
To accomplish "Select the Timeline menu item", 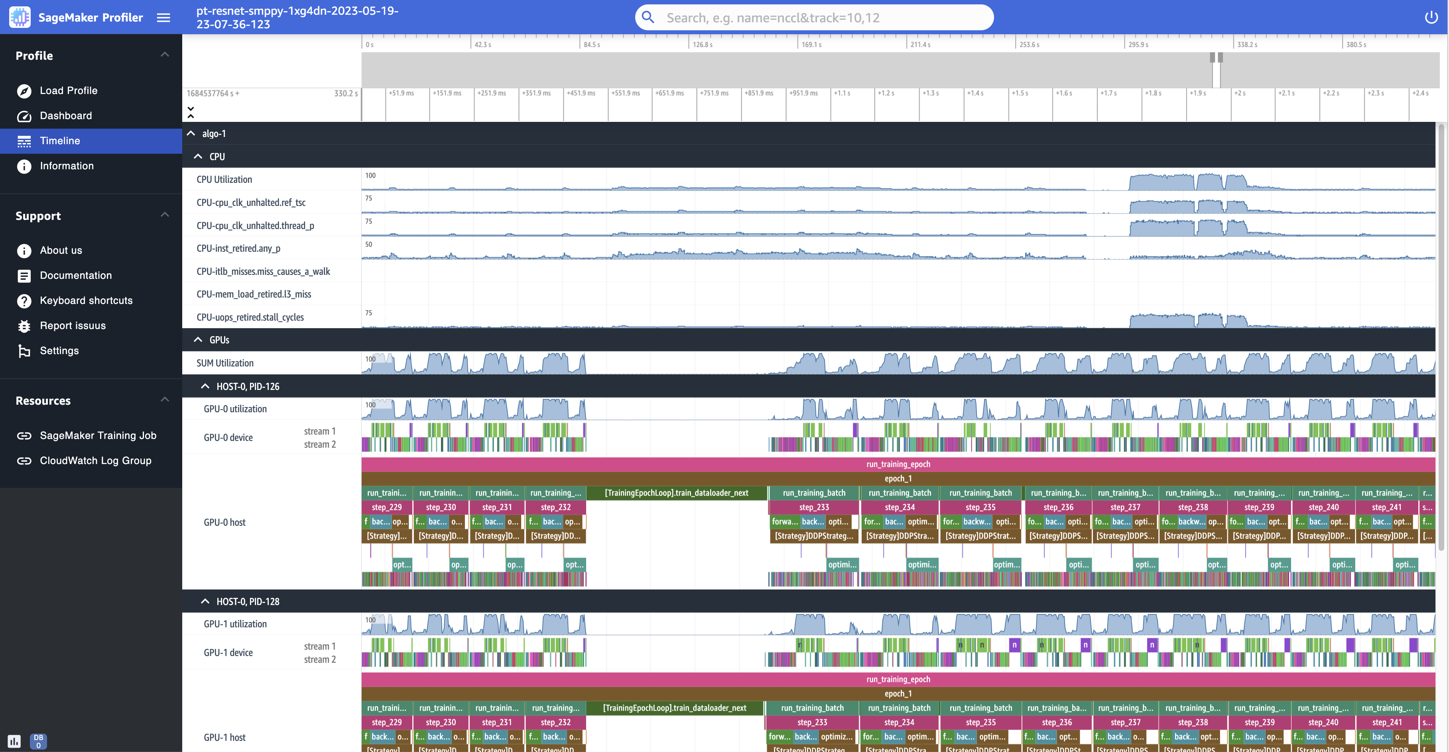I will click(59, 141).
